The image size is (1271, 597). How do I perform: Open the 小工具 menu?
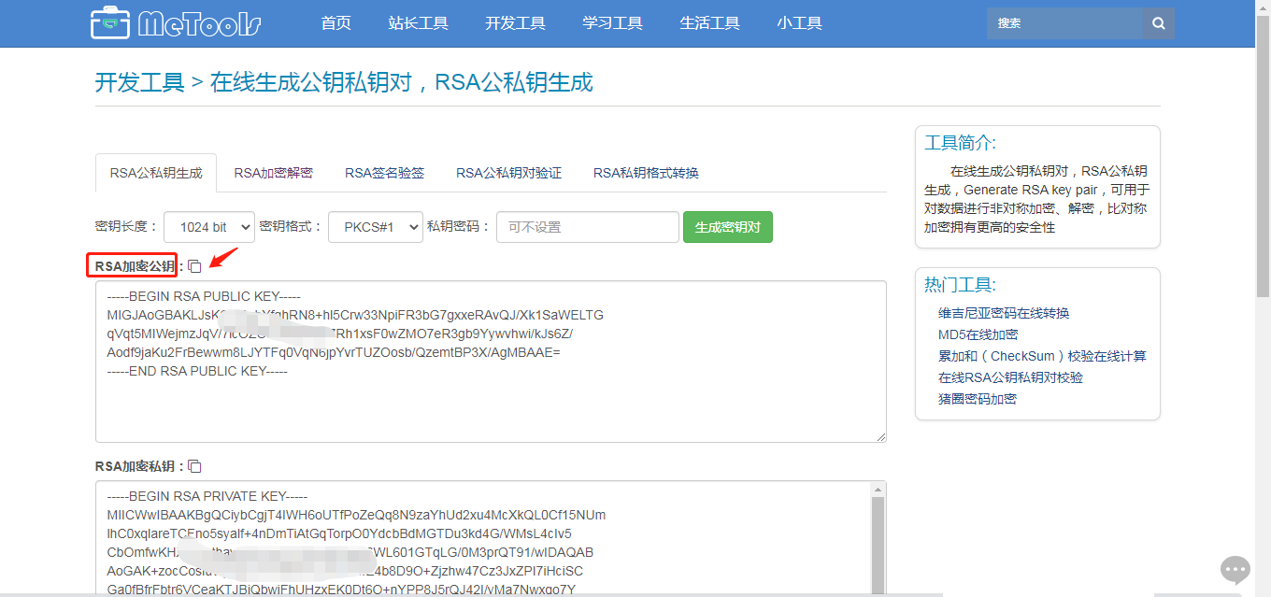tap(799, 23)
